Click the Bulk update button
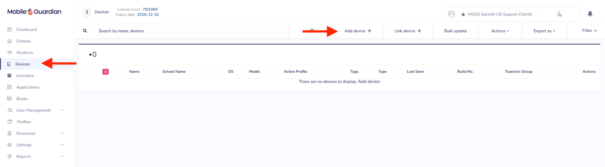The width and height of the screenshot is (605, 167). click(456, 31)
